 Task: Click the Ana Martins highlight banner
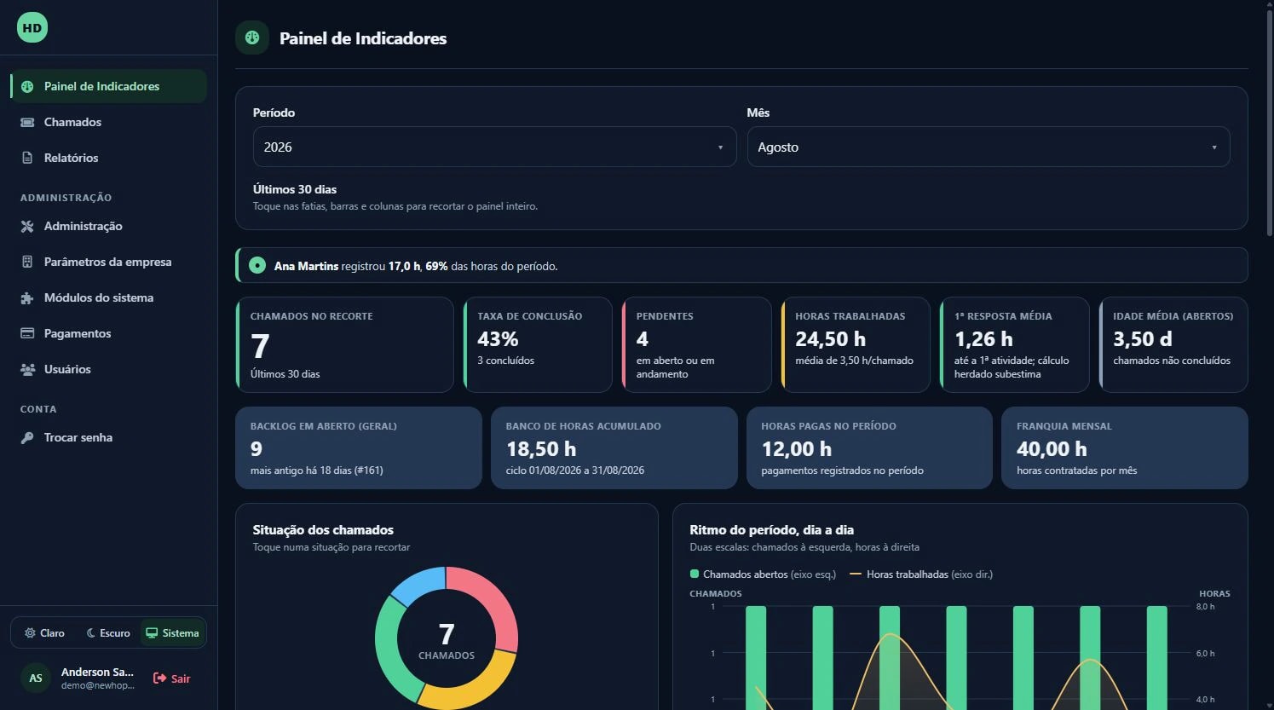741,266
